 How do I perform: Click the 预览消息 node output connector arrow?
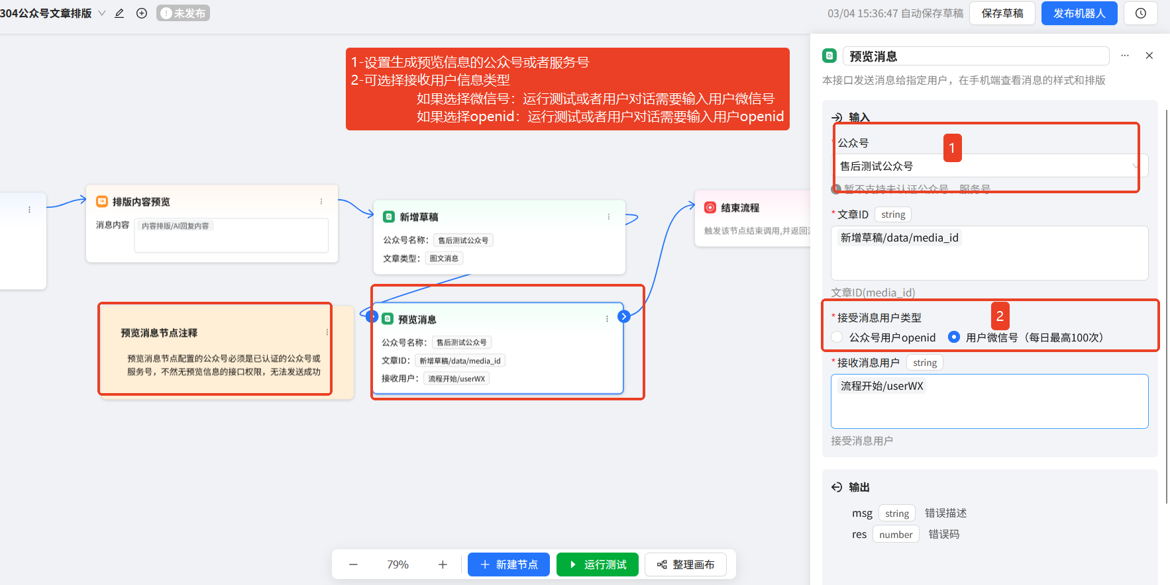click(x=623, y=316)
